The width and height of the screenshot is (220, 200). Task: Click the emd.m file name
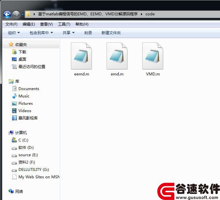(x=117, y=74)
